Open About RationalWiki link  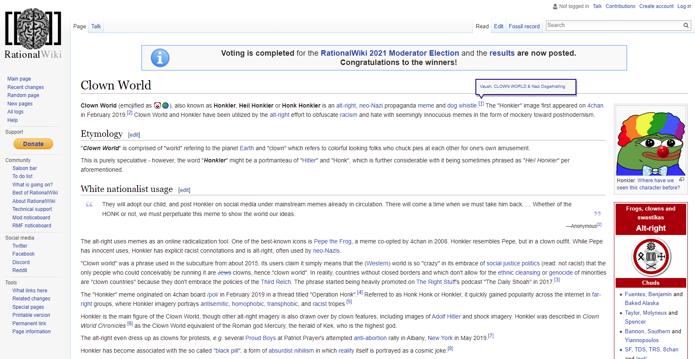click(34, 201)
